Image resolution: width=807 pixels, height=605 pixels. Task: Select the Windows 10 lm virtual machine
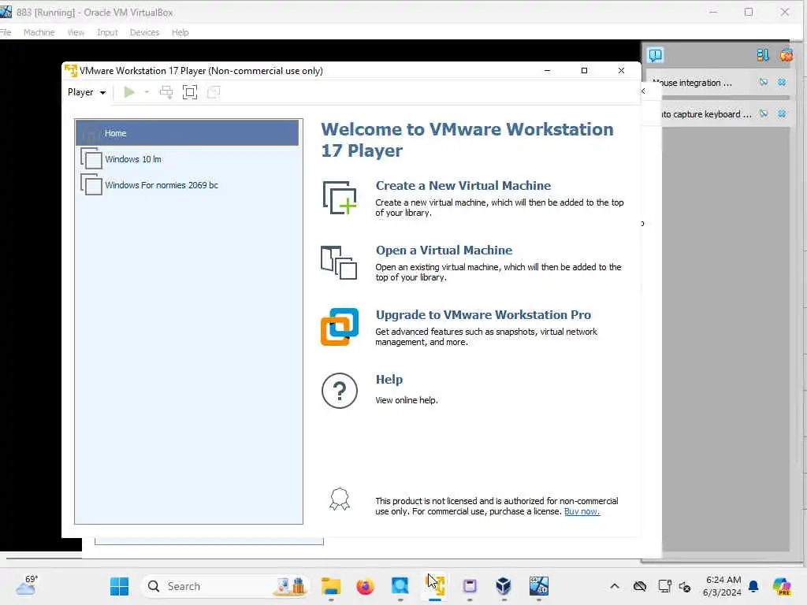(x=188, y=159)
